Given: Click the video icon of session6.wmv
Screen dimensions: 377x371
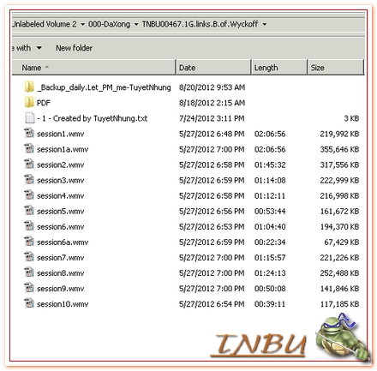Looking at the screenshot, I should pos(29,226).
